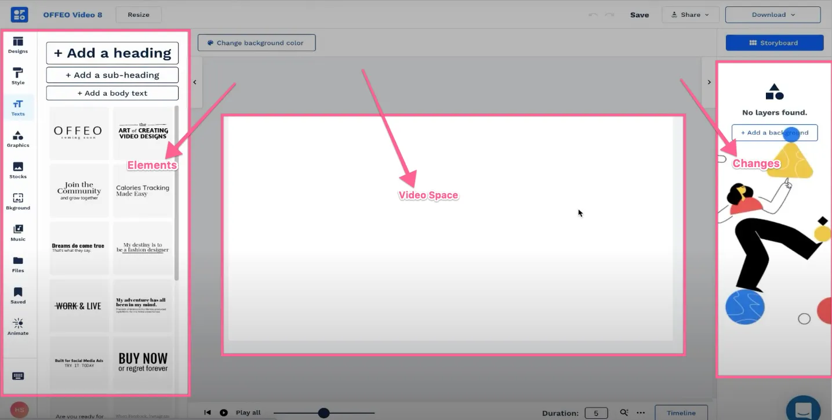Collapse the left panel with arrow

tap(195, 82)
